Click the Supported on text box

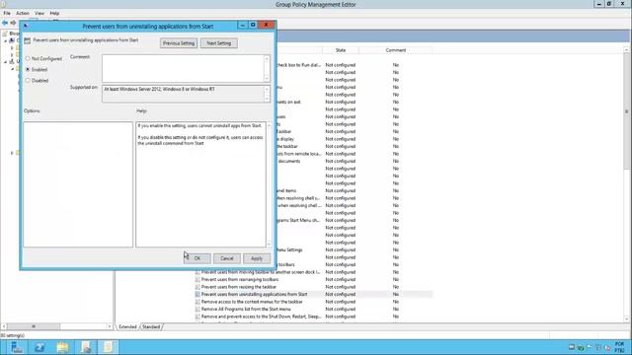(183, 94)
